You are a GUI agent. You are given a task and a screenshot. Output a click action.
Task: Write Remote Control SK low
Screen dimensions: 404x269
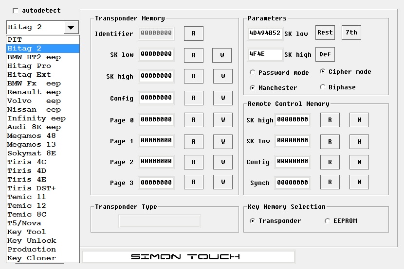point(359,142)
